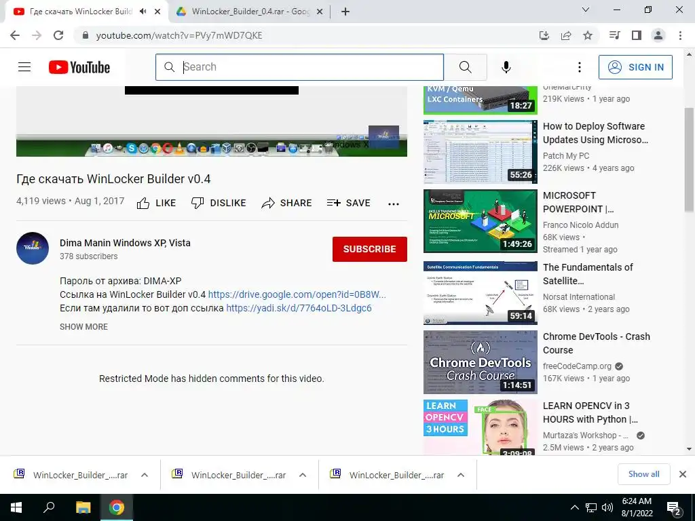The width and height of the screenshot is (695, 521).
Task: Open YouTube settings three-dot menu
Action: pyautogui.click(x=579, y=67)
